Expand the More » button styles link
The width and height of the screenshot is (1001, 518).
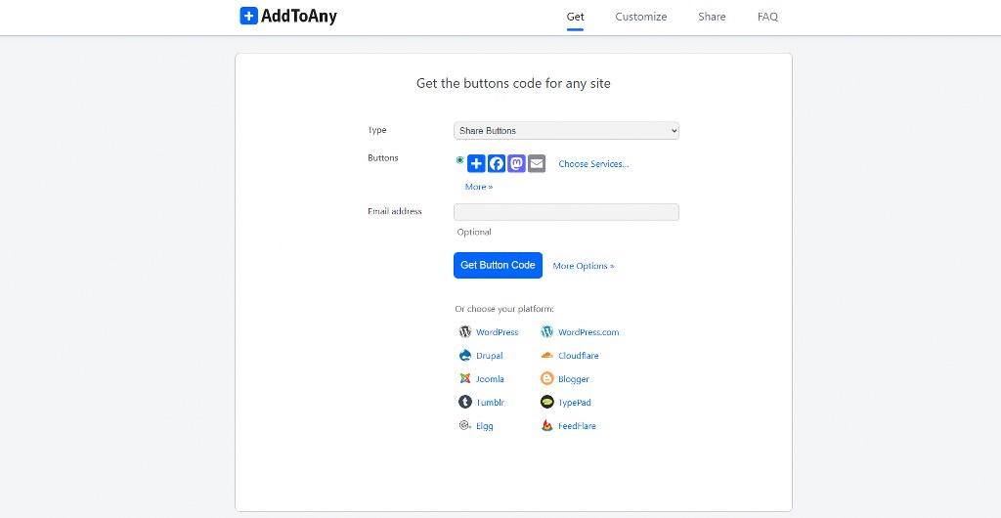point(479,187)
